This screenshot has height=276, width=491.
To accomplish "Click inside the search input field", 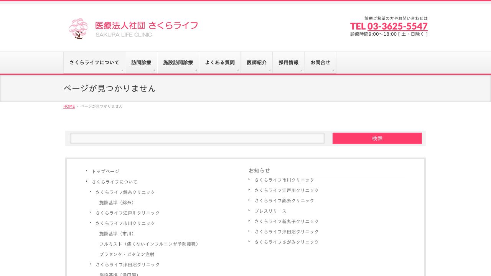I will [x=197, y=138].
